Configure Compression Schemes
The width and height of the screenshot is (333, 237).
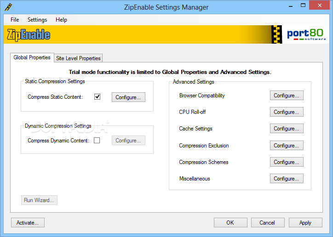[x=287, y=162]
